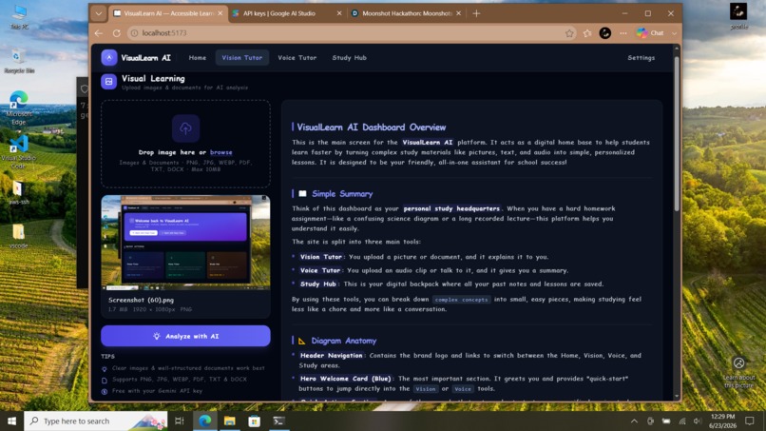This screenshot has width=766, height=431.
Task: Go to the Home nav item
Action: [198, 58]
